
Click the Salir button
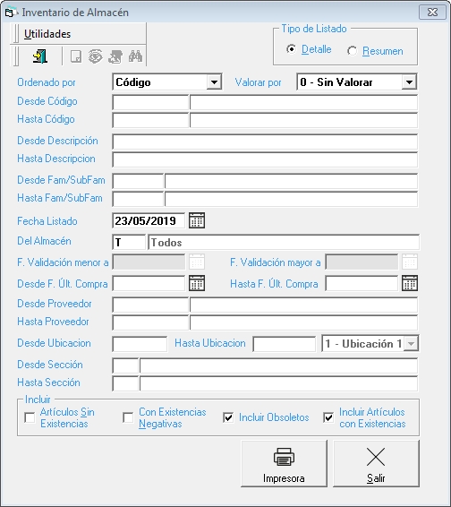376,463
